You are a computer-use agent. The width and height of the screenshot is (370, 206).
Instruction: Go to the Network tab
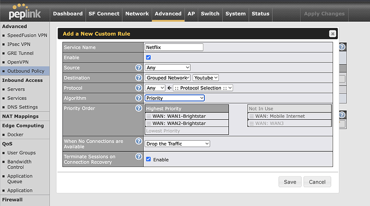(137, 14)
